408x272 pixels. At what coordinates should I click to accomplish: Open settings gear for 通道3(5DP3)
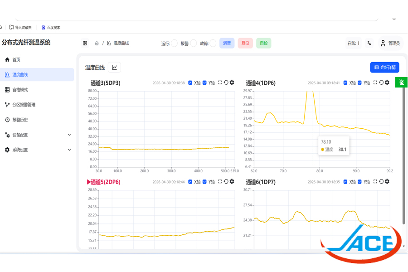tap(232, 83)
